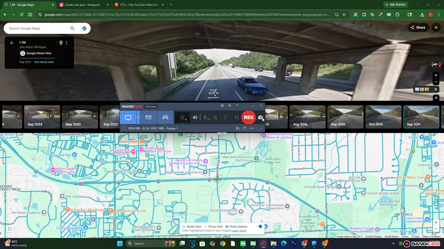
Task: Select Bandicam game recording mode
Action: 165,118
